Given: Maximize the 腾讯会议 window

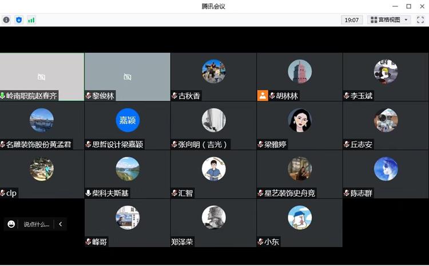Looking at the screenshot, I should (408, 6).
